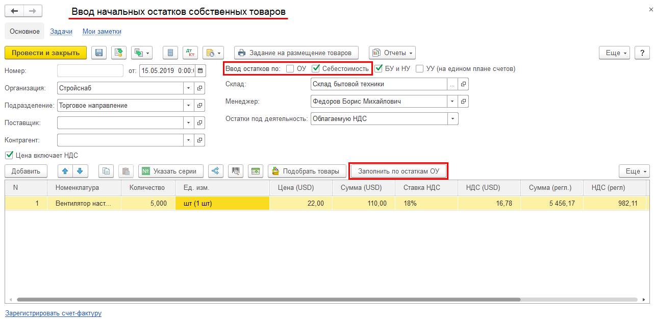Switch to the Задачи tab
Viewport: 654px width, 320px height.
[x=61, y=32]
